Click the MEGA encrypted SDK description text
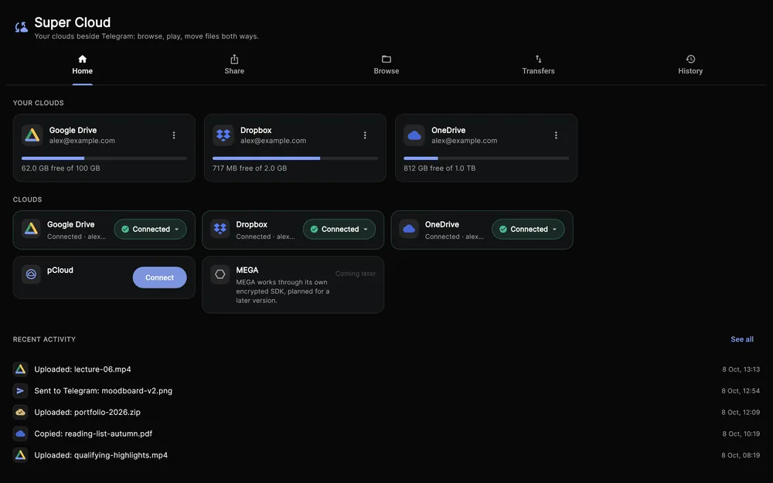773x483 pixels. [x=282, y=291]
